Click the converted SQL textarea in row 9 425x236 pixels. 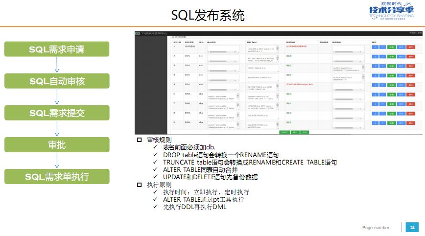click(349, 125)
